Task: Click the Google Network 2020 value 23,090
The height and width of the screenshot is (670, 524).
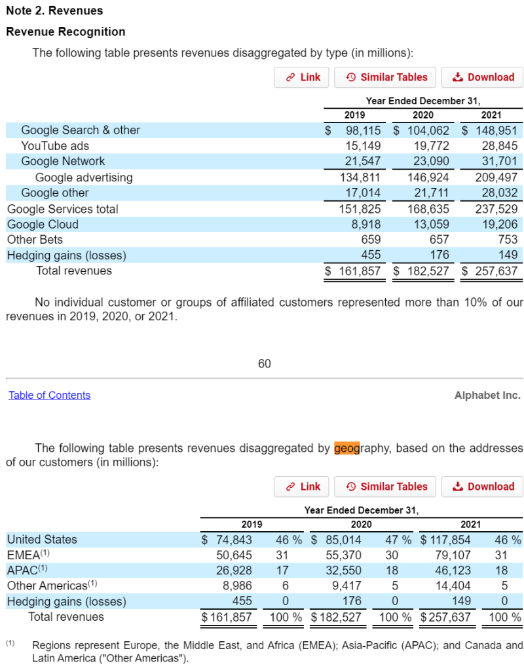Action: 431,161
